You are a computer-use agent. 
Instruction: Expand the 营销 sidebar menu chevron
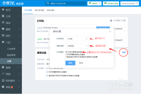[19, 74]
